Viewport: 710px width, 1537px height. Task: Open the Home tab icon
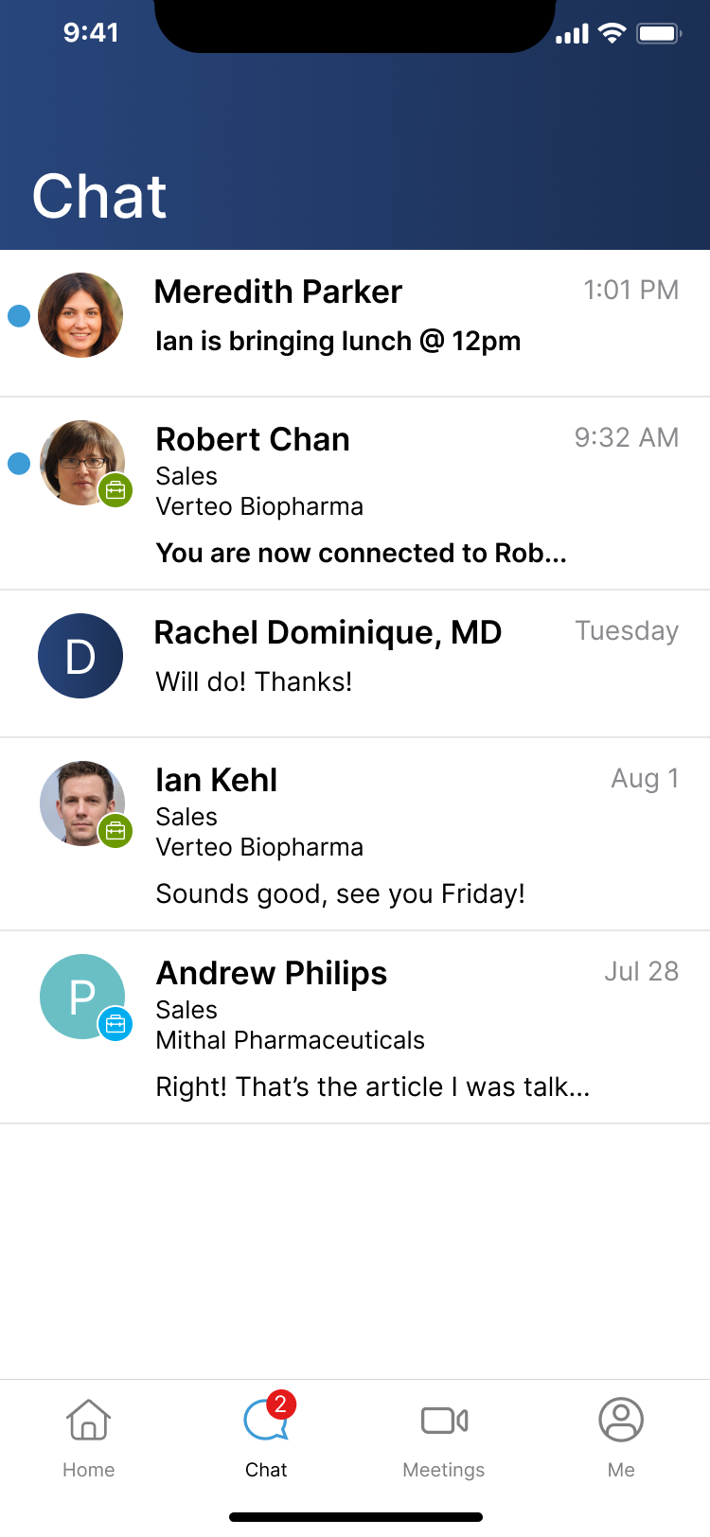89,1420
